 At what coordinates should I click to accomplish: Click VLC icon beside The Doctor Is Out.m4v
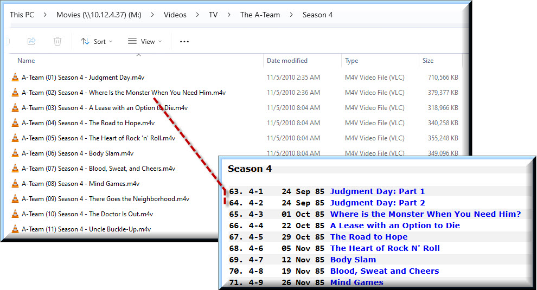point(15,214)
